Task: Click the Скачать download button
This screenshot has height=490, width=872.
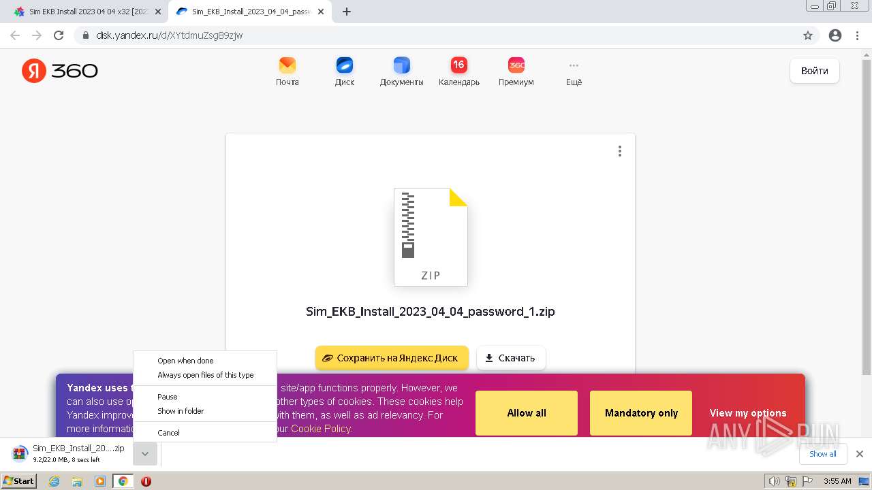Action: 511,358
